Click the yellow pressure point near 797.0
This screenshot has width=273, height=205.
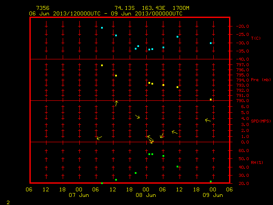click(102, 65)
